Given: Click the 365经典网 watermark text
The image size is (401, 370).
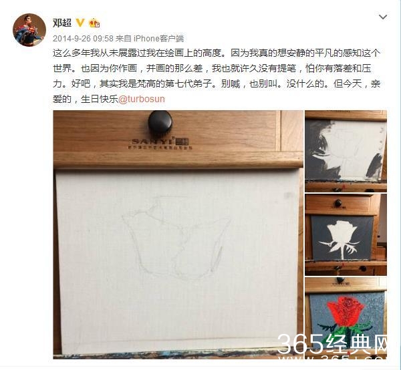Looking at the screenshot, I should coord(332,344).
